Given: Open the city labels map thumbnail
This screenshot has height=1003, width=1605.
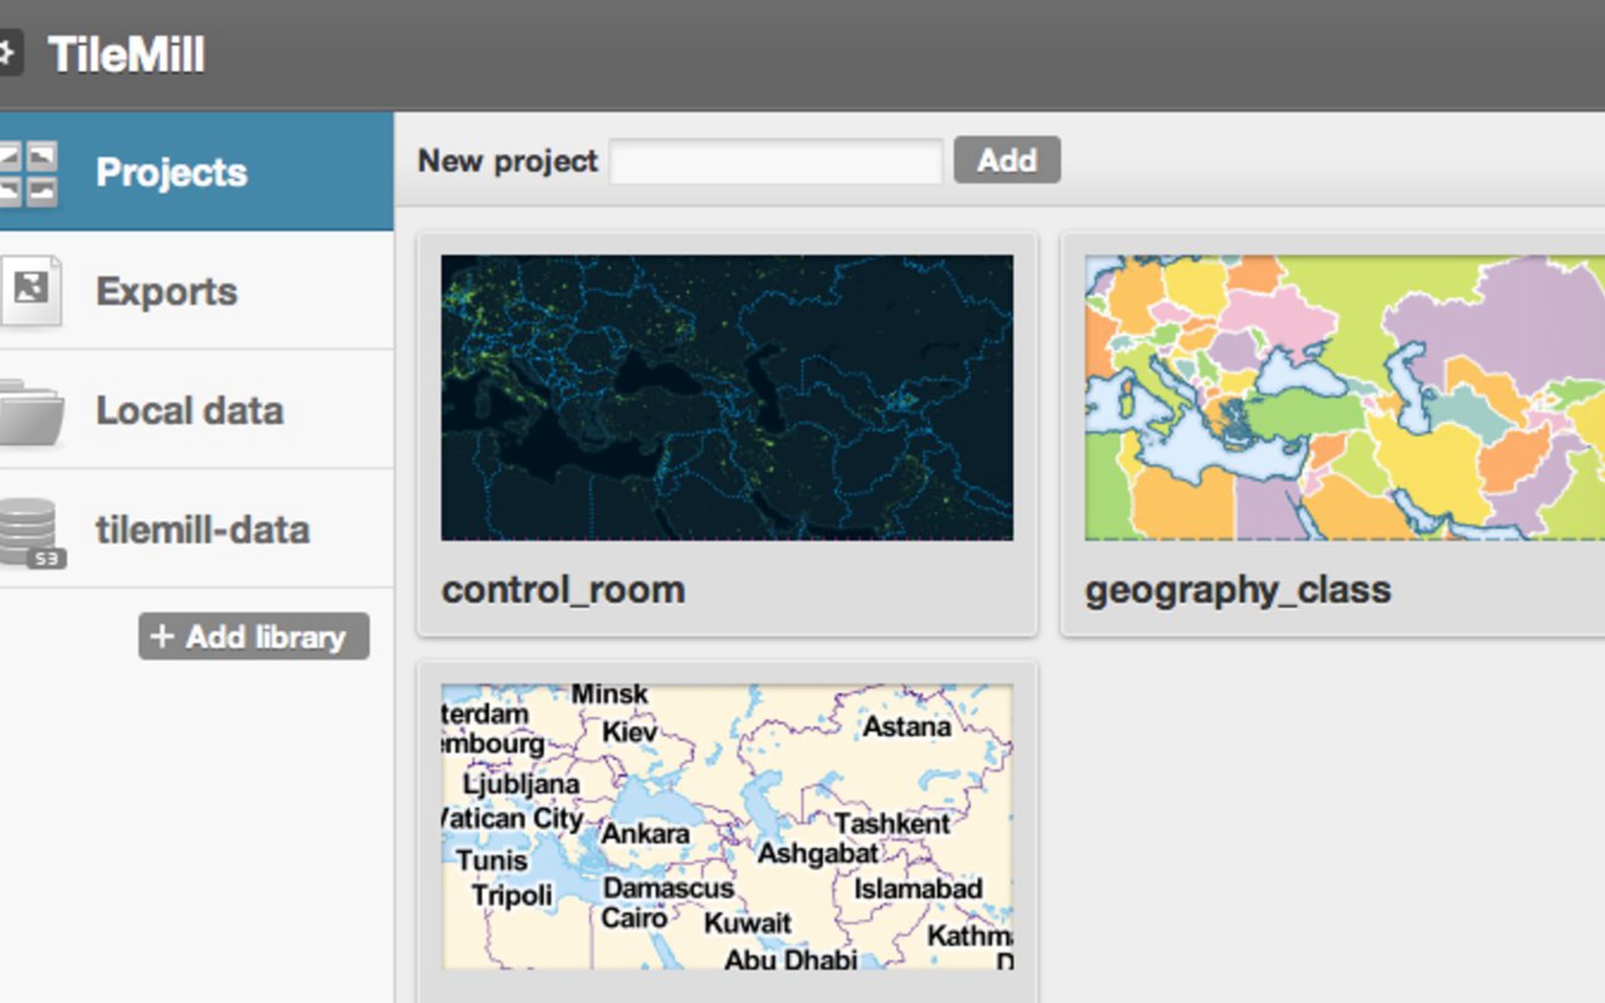Looking at the screenshot, I should coord(727,827).
